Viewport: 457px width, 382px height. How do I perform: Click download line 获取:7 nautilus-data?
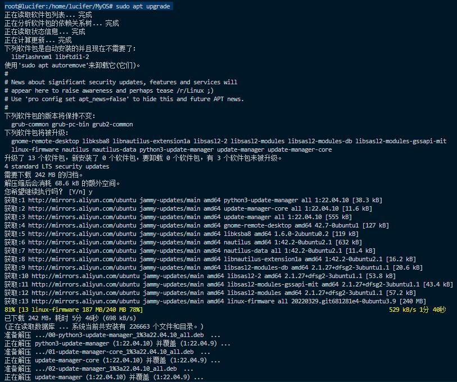[x=190, y=251]
